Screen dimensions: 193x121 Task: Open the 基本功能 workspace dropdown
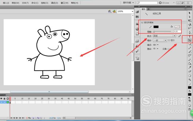[128, 3]
